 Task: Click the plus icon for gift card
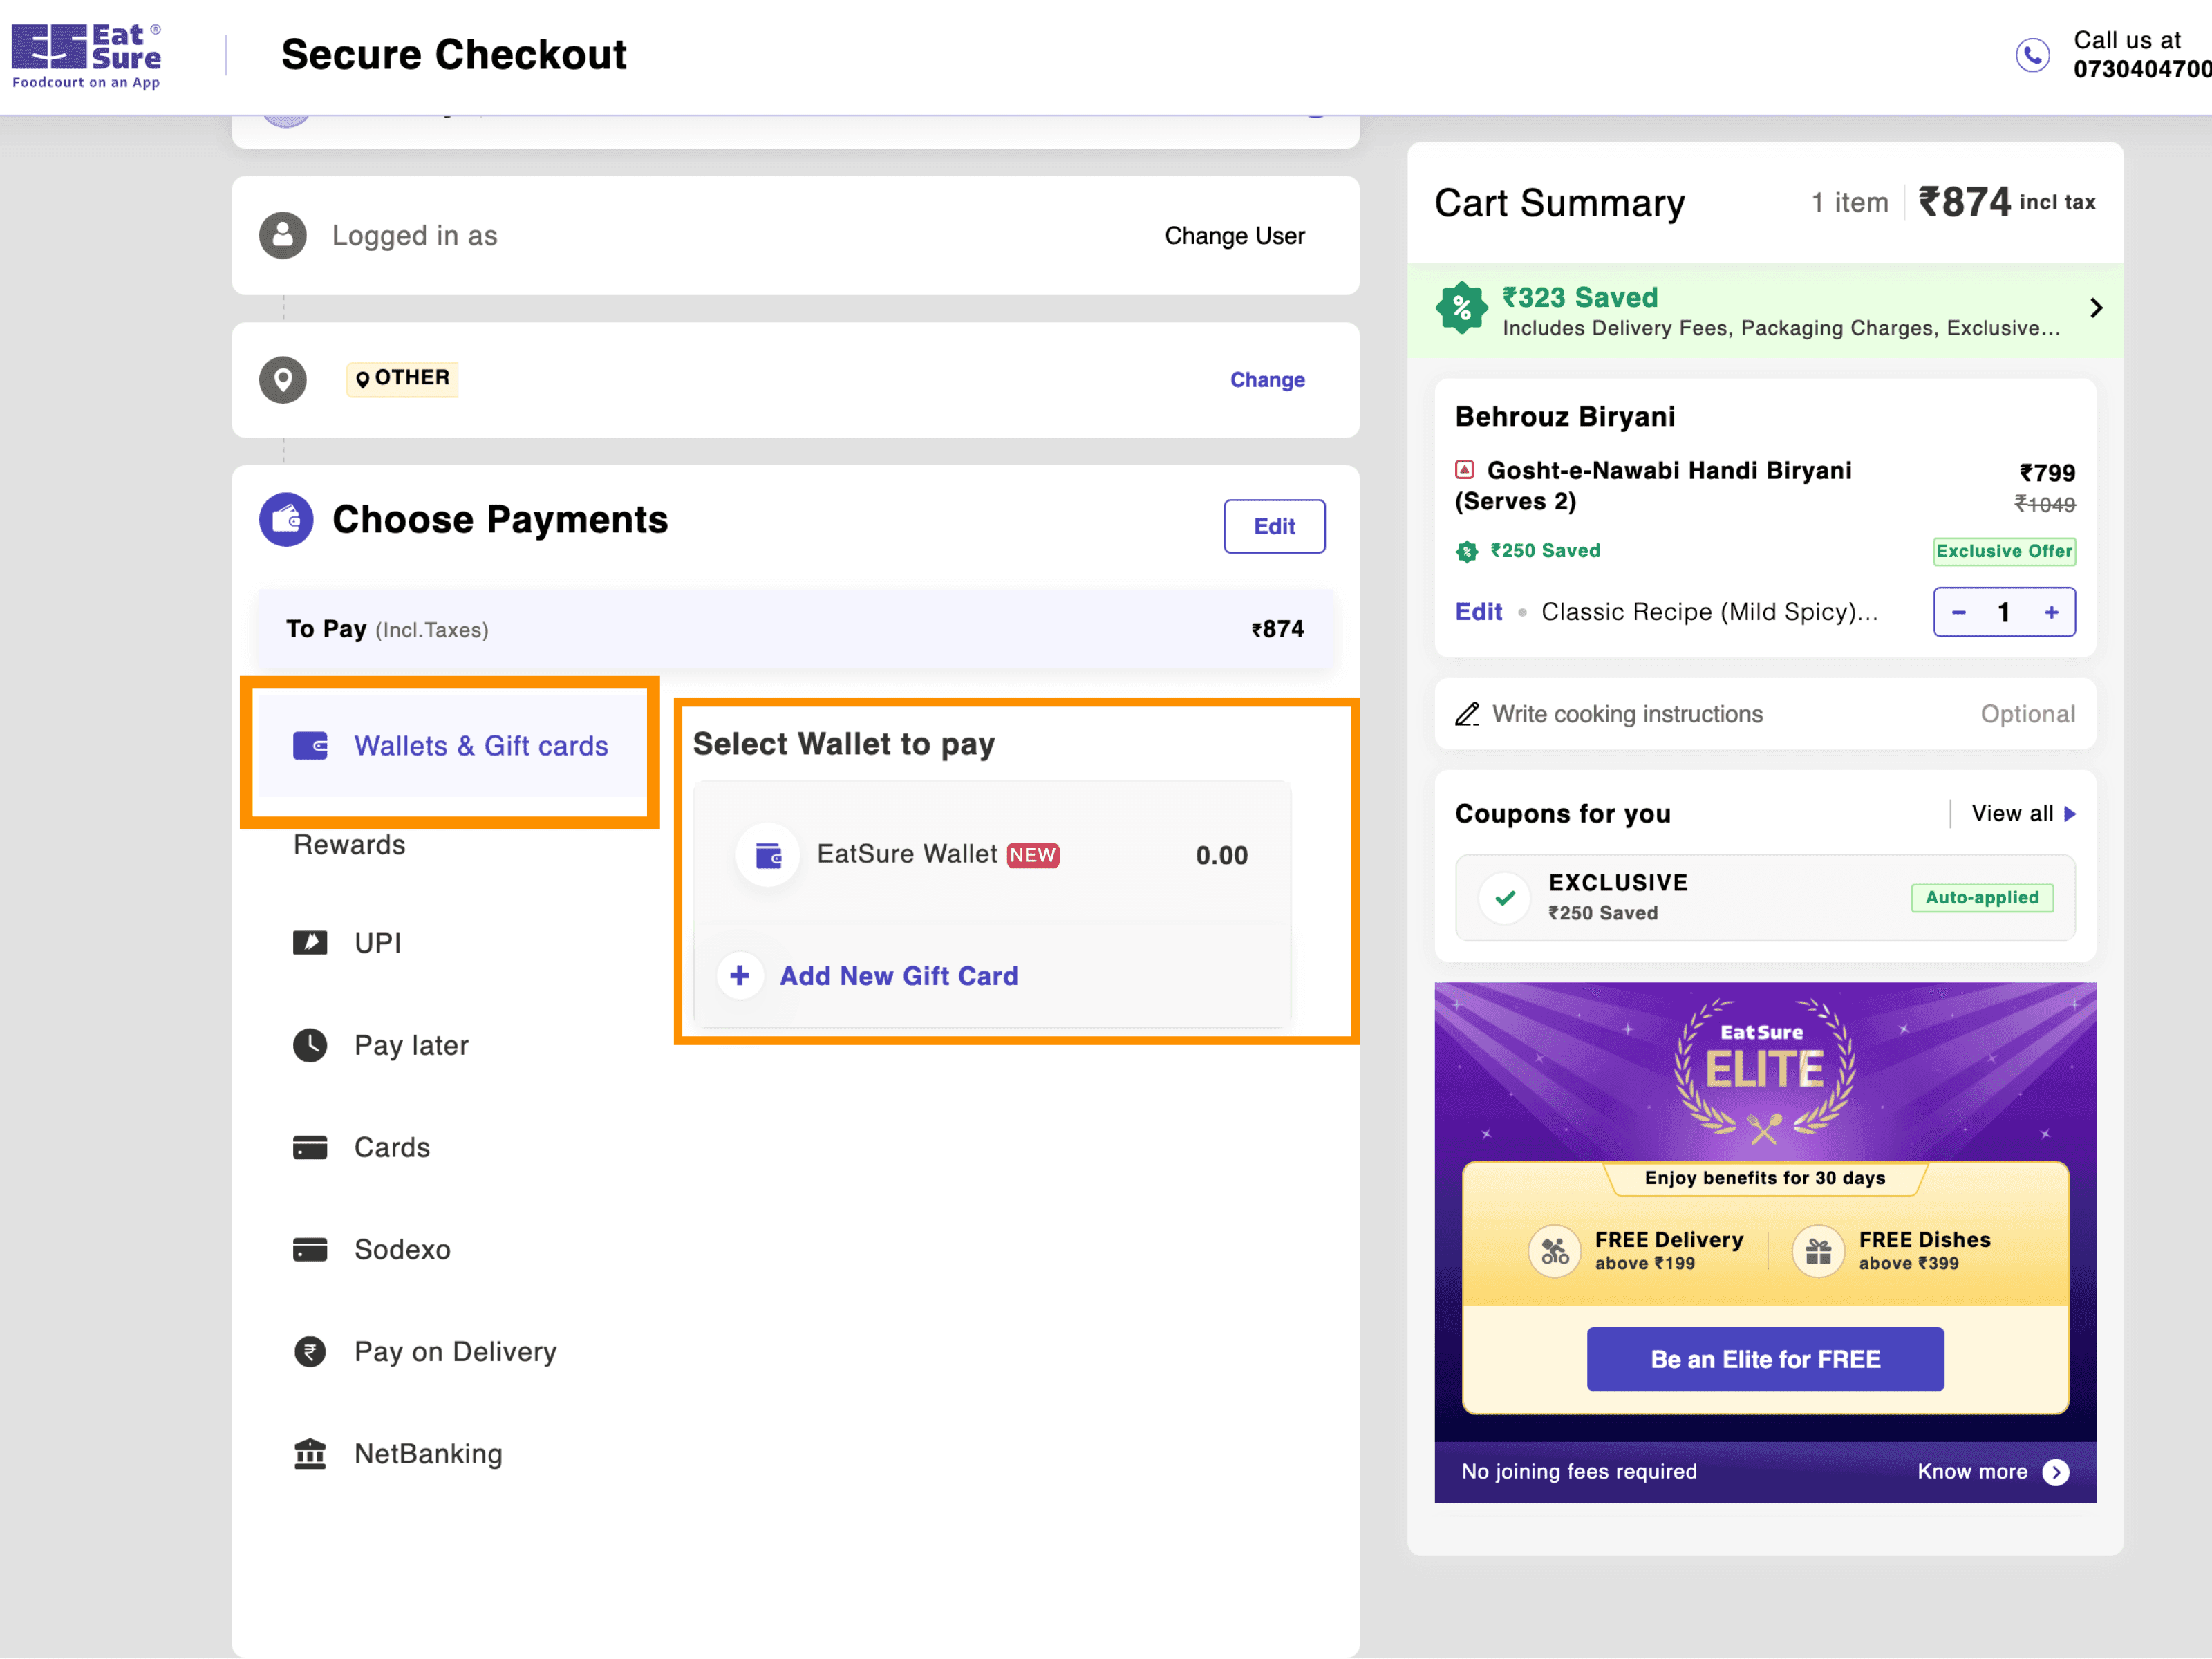click(740, 975)
